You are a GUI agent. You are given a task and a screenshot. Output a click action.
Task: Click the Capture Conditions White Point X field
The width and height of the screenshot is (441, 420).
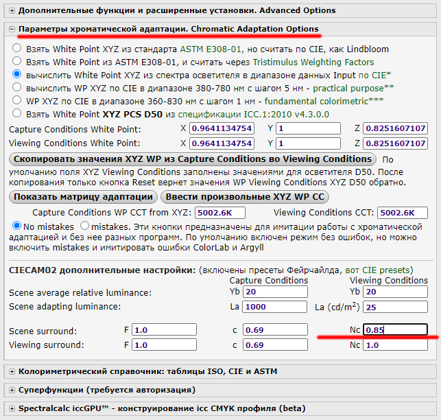(222, 129)
